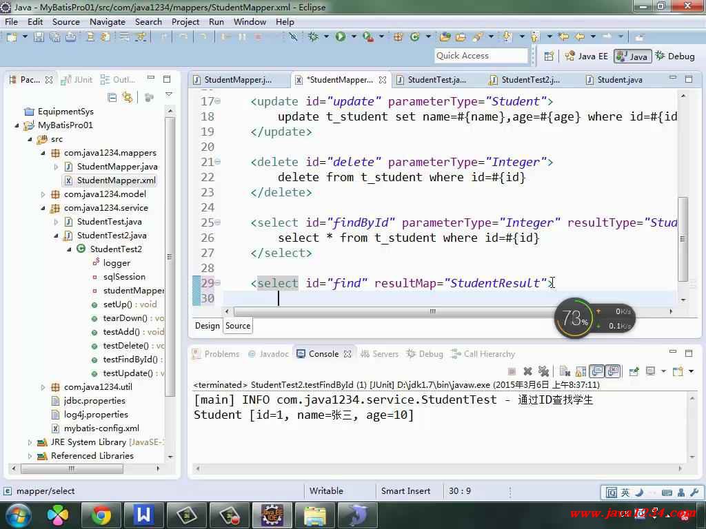This screenshot has height=529, width=706.
Task: Click the Open Type toolbar icon
Action: [x=445, y=37]
